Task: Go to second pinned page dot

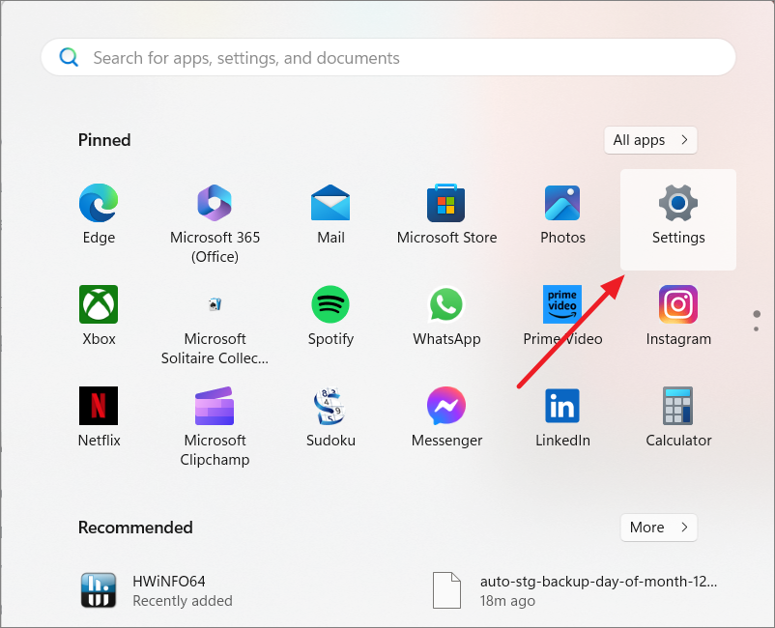Action: pyautogui.click(x=757, y=329)
